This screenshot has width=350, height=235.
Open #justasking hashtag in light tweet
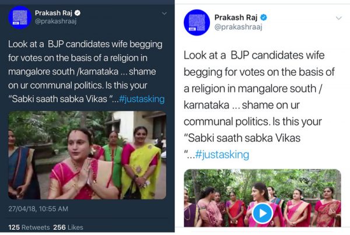coord(222,155)
